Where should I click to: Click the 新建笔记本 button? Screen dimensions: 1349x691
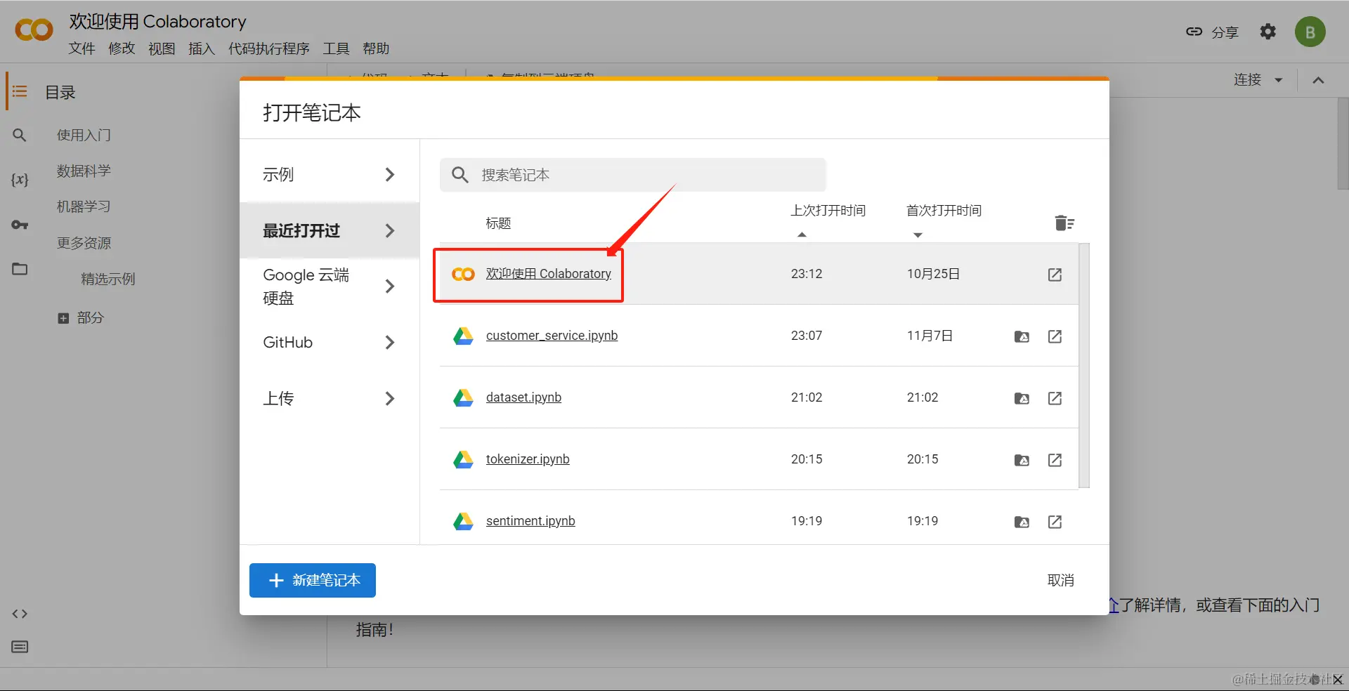point(313,580)
